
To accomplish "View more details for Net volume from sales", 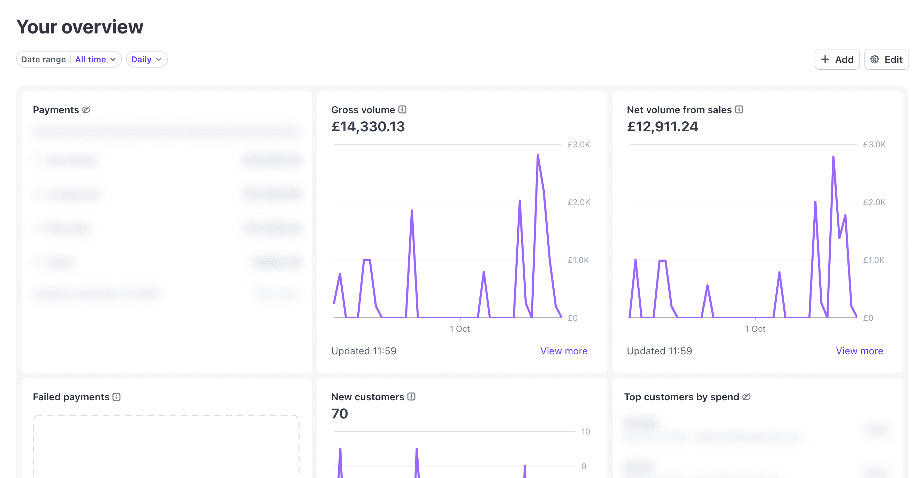I will pyautogui.click(x=860, y=351).
